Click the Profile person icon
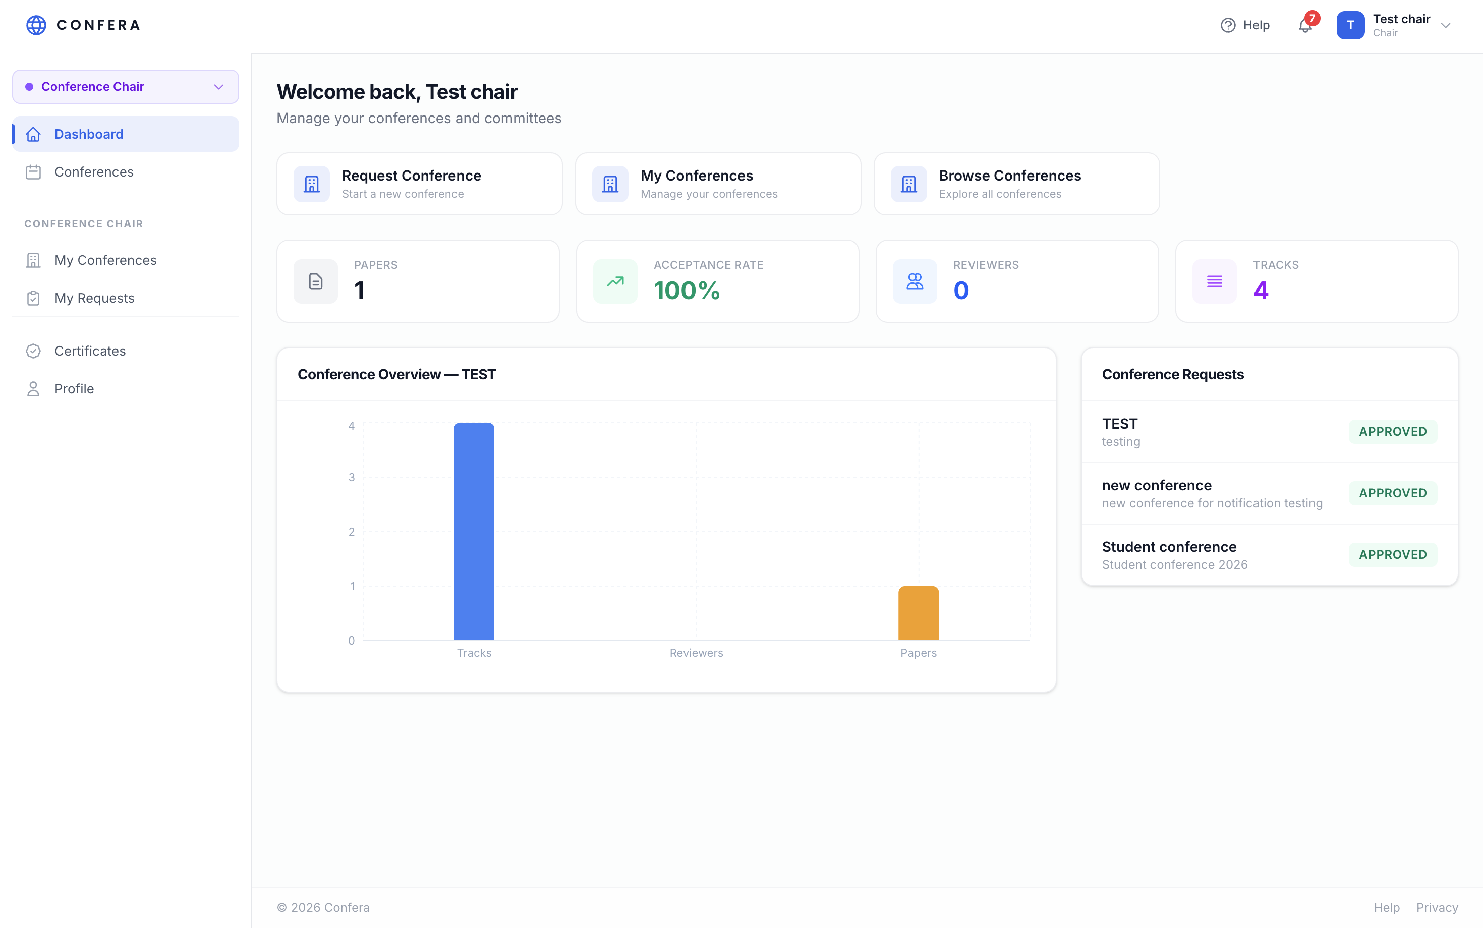Image resolution: width=1483 pixels, height=928 pixels. [34, 388]
